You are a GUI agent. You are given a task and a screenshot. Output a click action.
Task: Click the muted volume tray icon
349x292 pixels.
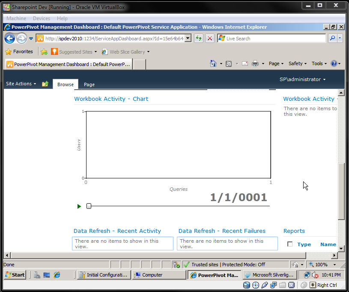point(315,275)
